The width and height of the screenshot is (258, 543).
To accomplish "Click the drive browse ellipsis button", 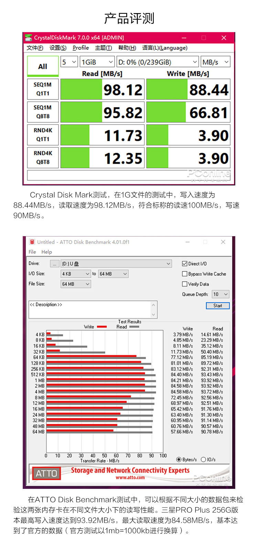I will [x=55, y=264].
